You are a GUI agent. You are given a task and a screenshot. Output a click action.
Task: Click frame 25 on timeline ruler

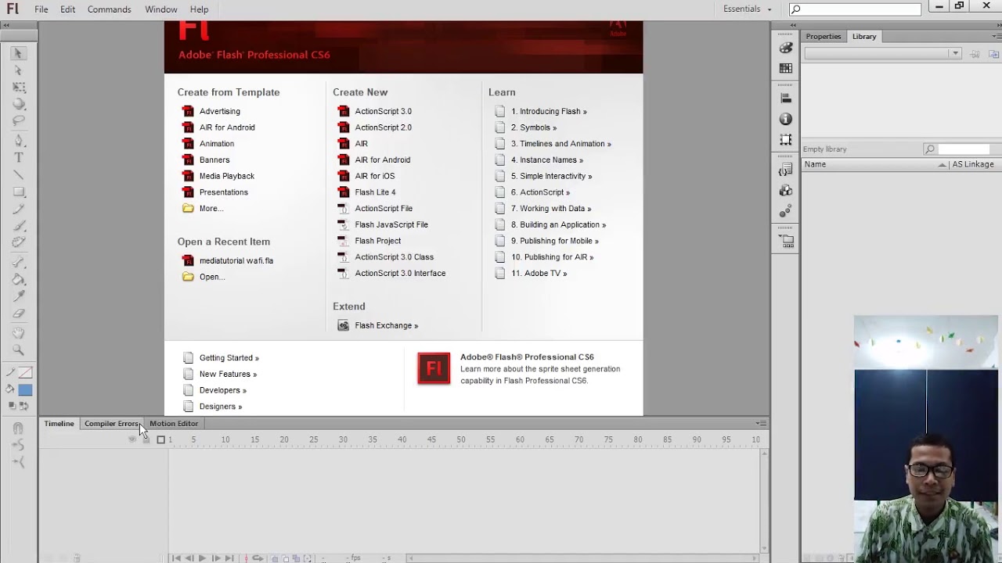pos(314,439)
